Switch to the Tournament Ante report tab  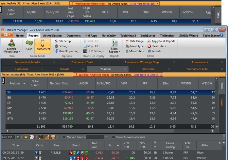[197, 69]
